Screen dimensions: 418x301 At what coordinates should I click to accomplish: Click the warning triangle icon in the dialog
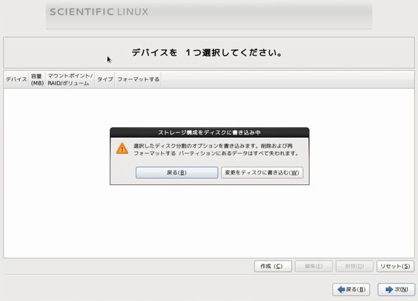122,149
